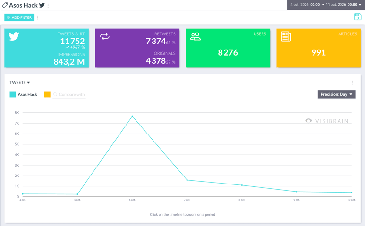Screen dimensions: 365x226
Task: Click the 4378 originals value
Action: pyautogui.click(x=156, y=61)
